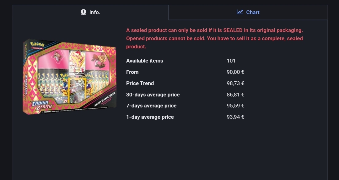Click the 90,00 € from price
This screenshot has height=180, width=339.
pyautogui.click(x=235, y=72)
